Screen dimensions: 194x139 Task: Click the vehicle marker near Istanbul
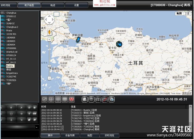click(78, 40)
